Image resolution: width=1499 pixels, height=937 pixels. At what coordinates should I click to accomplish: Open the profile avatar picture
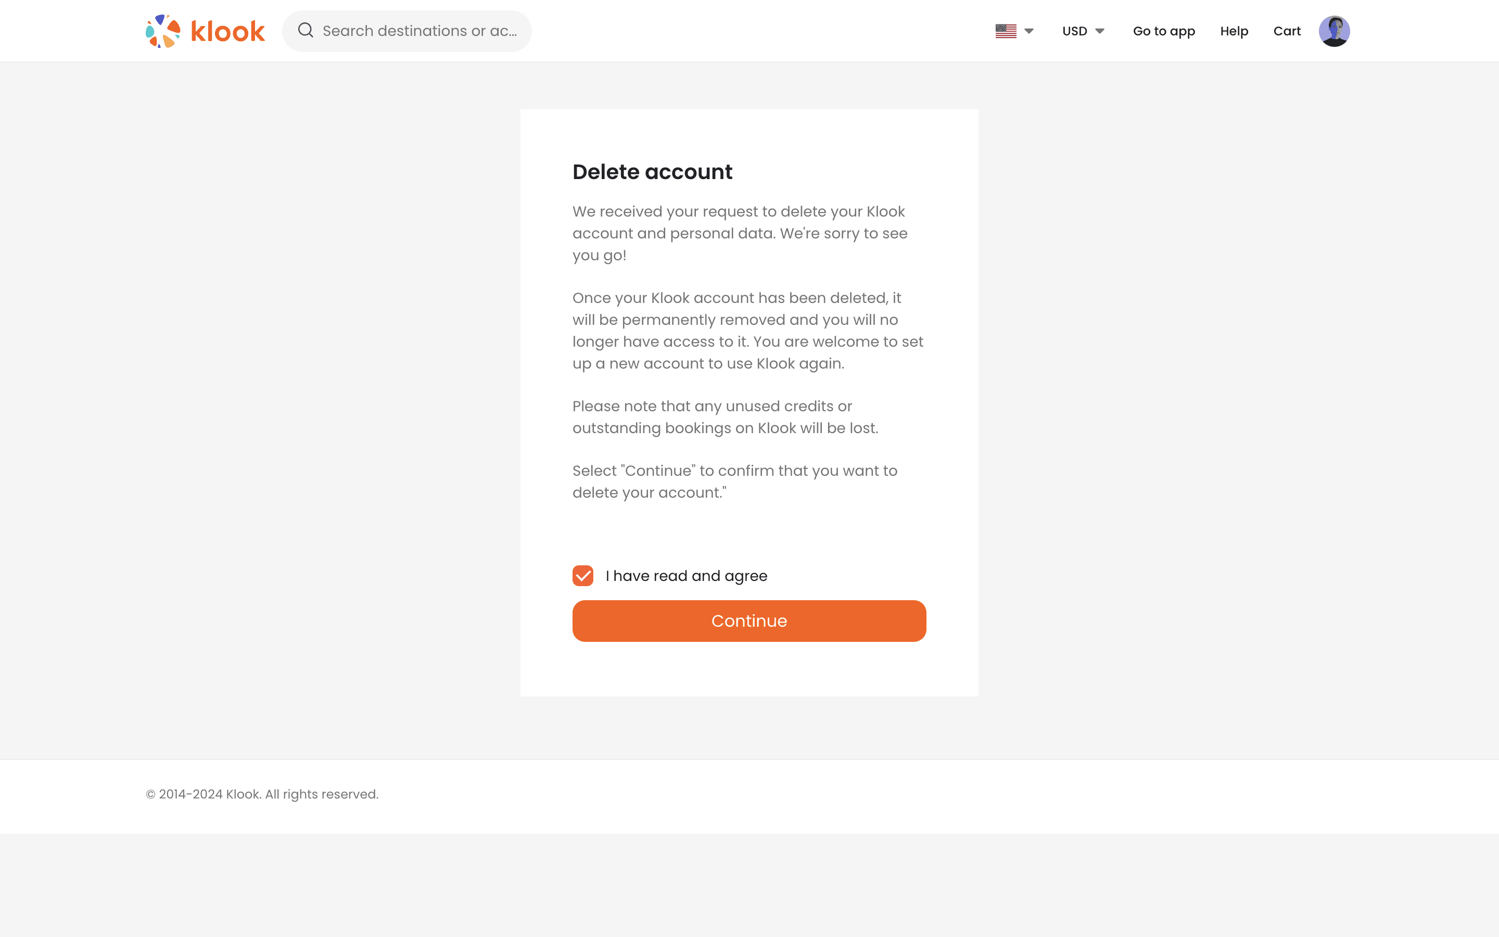coord(1334,31)
